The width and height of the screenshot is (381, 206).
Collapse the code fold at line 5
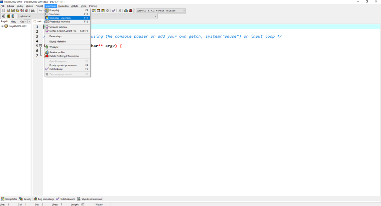coord(40,46)
